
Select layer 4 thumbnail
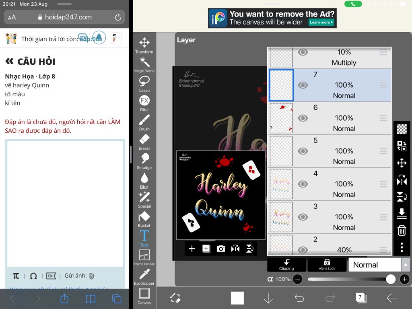pyautogui.click(x=281, y=184)
